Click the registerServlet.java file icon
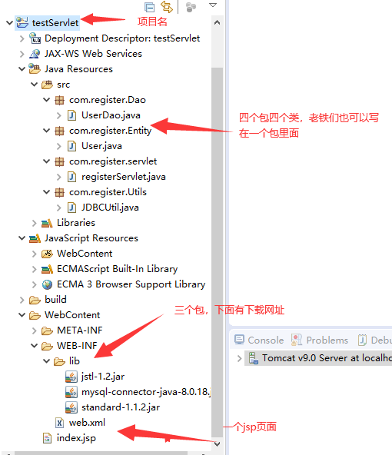The image size is (392, 455). click(71, 177)
